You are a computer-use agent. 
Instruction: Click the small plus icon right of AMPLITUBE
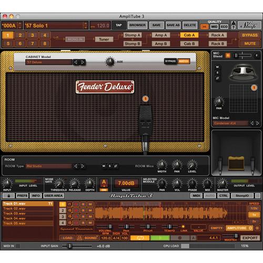coord(257,228)
